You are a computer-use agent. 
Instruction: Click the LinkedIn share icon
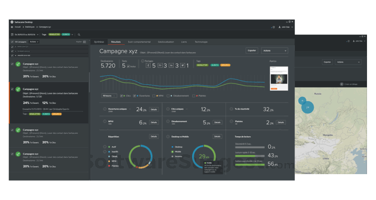(x=171, y=65)
